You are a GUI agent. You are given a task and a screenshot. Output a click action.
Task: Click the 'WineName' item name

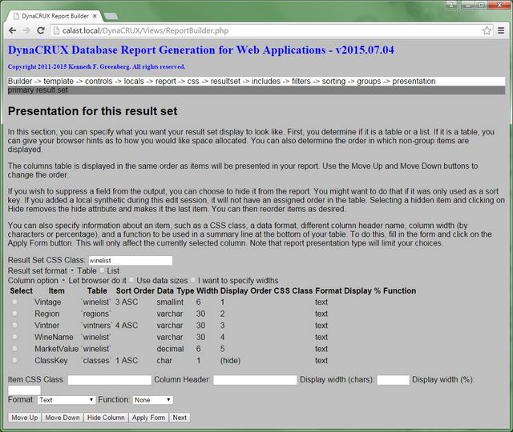coord(54,337)
